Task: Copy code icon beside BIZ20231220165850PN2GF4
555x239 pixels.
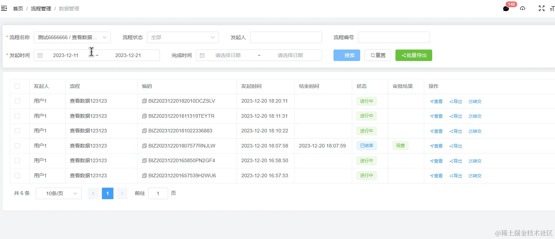Action: click(x=144, y=161)
